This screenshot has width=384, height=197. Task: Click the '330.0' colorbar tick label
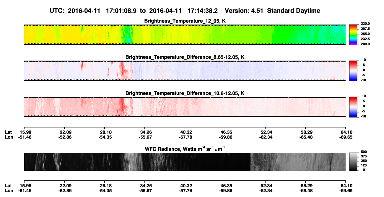click(x=365, y=24)
